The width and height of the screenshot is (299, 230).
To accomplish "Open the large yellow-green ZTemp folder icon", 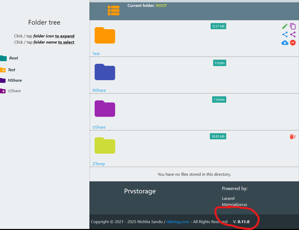I will [105, 145].
